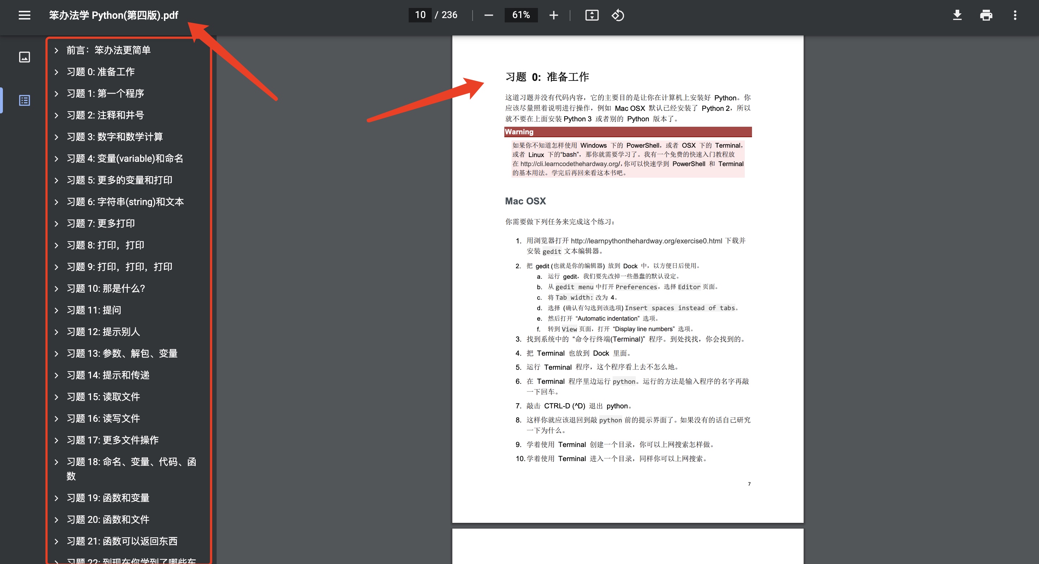The image size is (1039, 564).
Task: Show document outline in the sidebar
Action: tap(24, 100)
